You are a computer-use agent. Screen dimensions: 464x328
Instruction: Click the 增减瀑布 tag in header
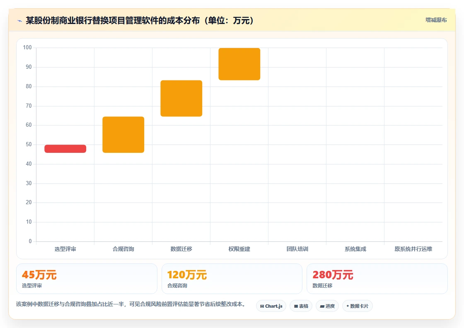pos(436,20)
